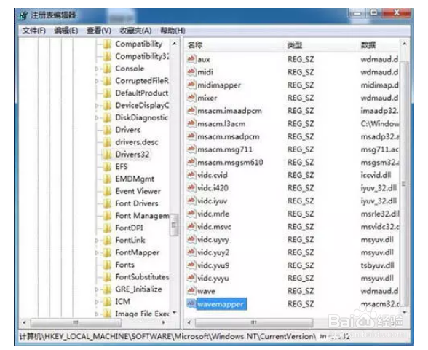The width and height of the screenshot is (428, 350).
Task: Expand the Image File Exec tree node
Action: [x=97, y=314]
